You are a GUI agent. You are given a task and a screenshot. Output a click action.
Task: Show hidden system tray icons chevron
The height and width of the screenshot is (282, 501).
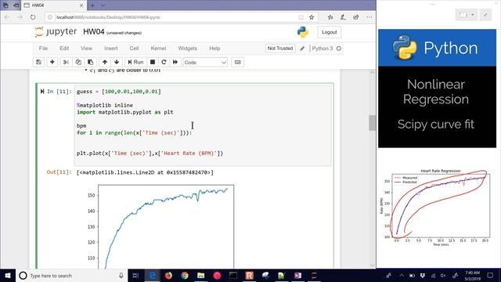[x=402, y=275]
